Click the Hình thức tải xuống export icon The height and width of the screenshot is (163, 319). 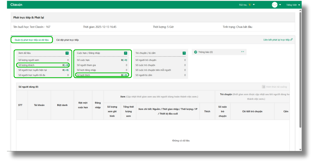pyautogui.click(x=263, y=87)
